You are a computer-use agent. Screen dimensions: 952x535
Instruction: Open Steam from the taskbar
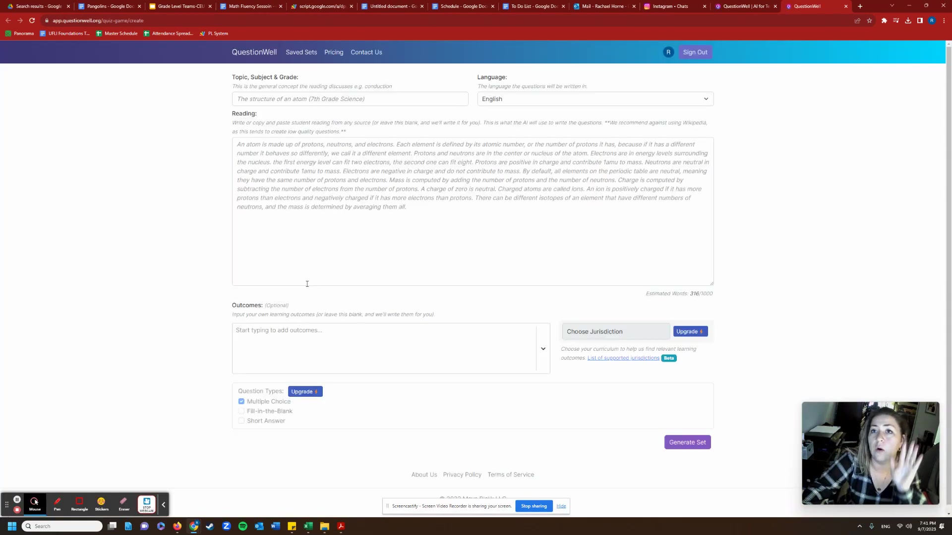pyautogui.click(x=210, y=526)
